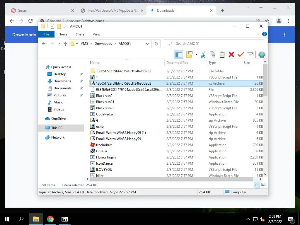Select the HorrorTrojan file

point(106,157)
